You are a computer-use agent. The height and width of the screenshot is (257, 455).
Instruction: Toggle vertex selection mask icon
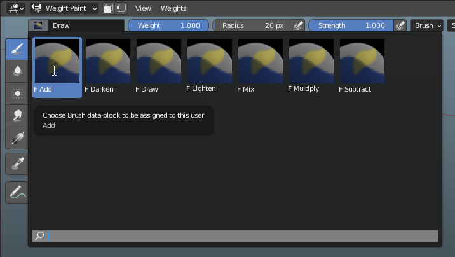(121, 8)
